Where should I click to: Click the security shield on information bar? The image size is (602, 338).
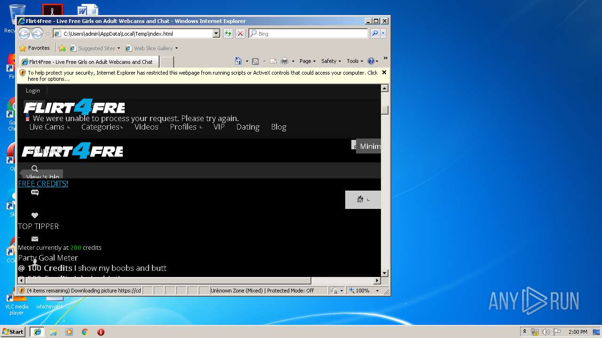[23, 73]
